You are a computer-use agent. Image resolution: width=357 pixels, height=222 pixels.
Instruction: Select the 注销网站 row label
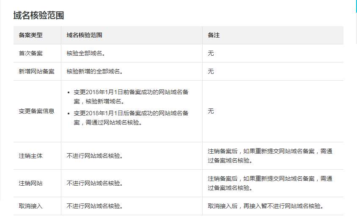click(x=31, y=184)
